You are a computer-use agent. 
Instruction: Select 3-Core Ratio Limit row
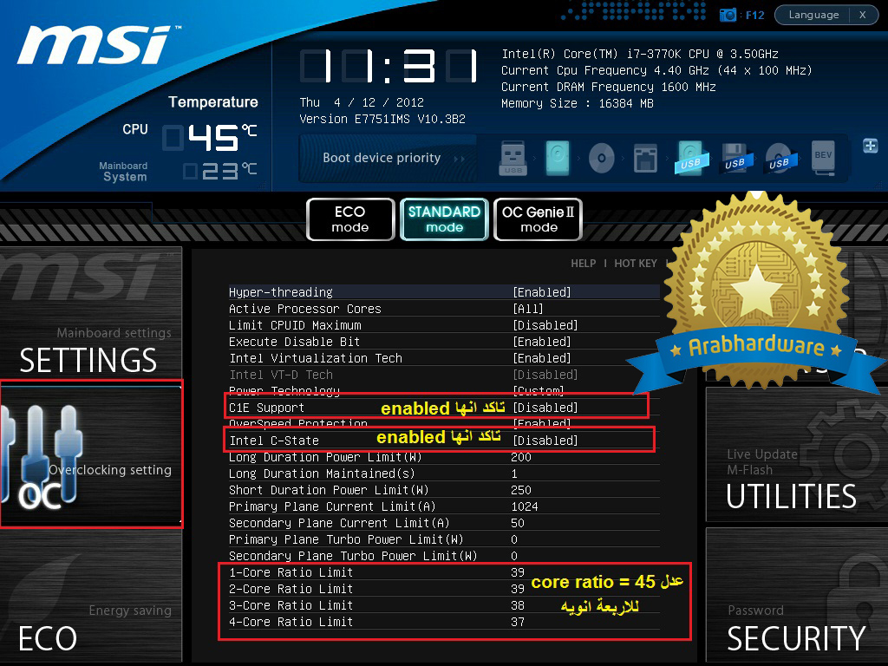click(444, 605)
